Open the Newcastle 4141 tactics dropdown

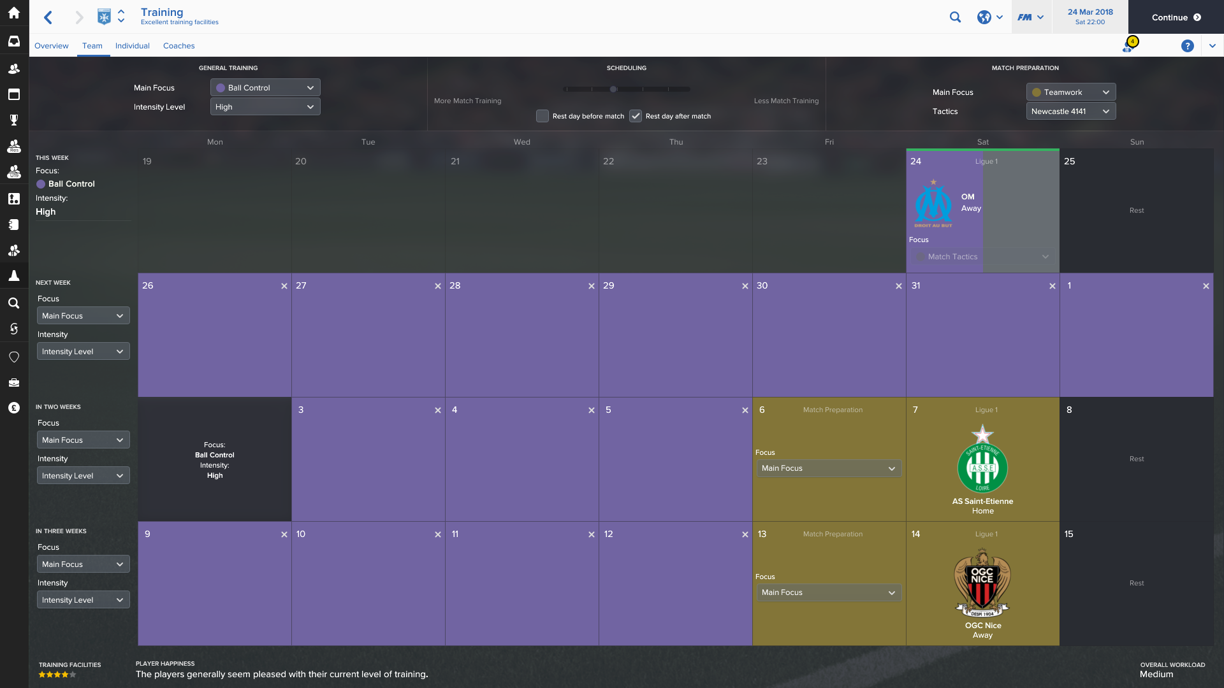click(1070, 111)
